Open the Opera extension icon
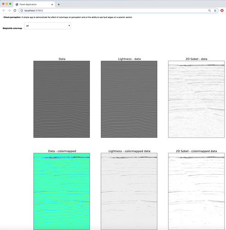The width and height of the screenshot is (226, 230). [222, 11]
